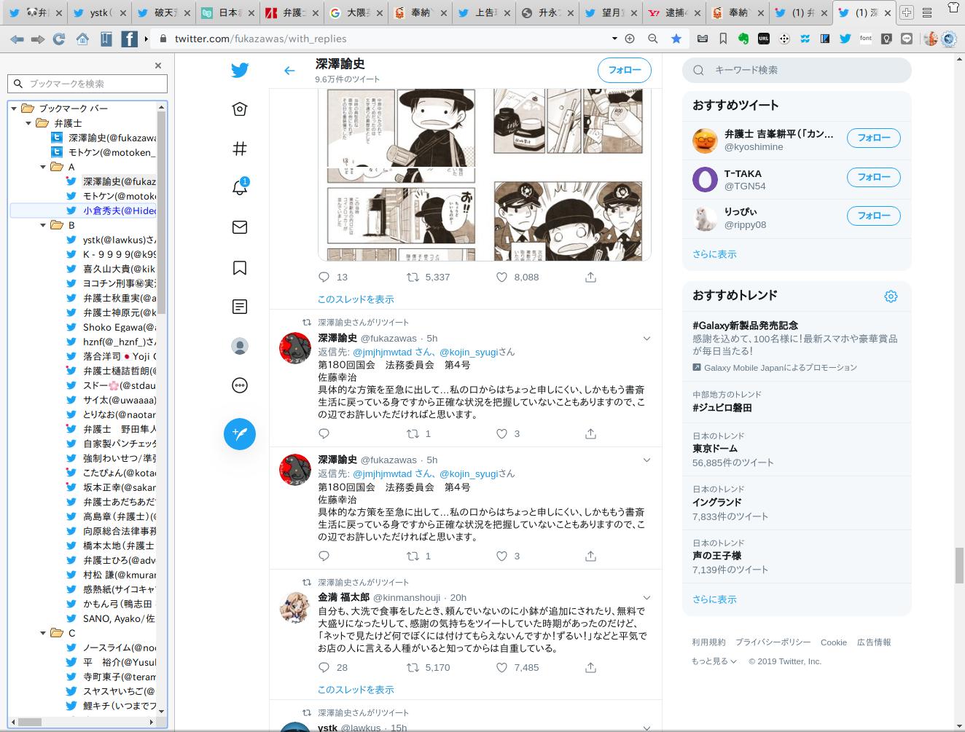
Task: Collapse the ブックマーク バー folder
Action: click(x=14, y=109)
